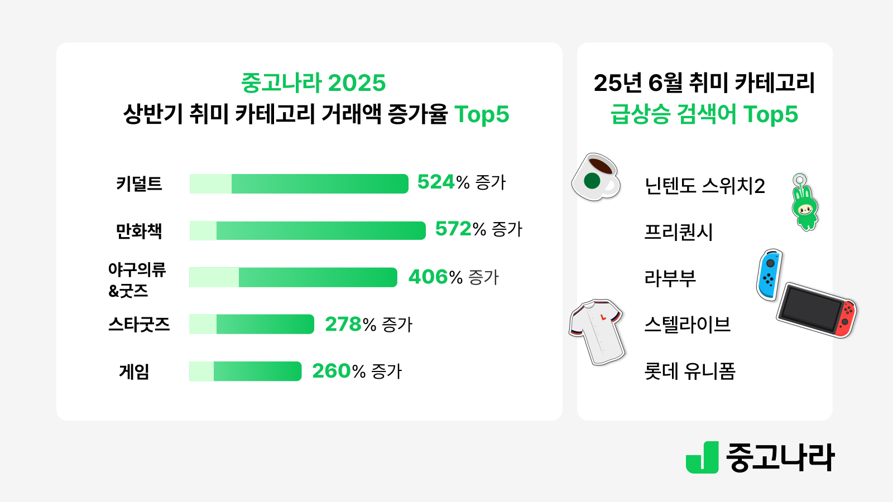The height and width of the screenshot is (502, 893).
Task: Click the 급상승 검색어 Top5 heading
Action: pos(704,114)
